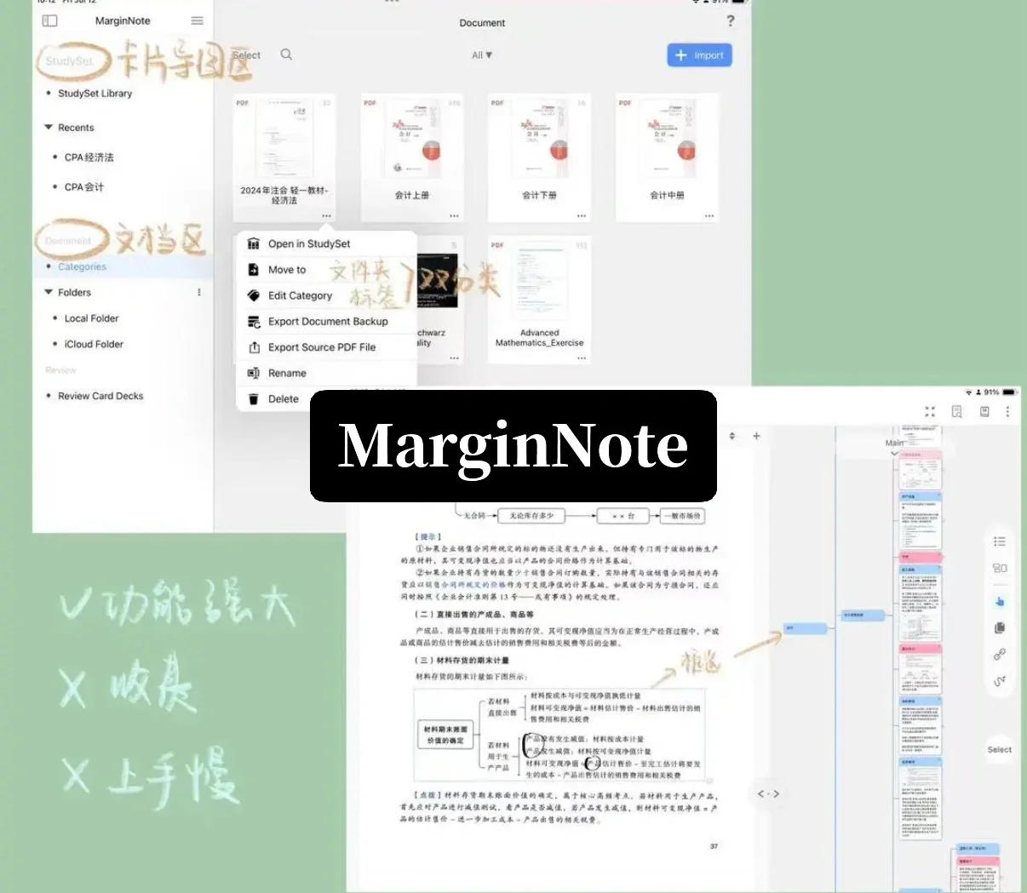
Task: Open recent item CPA经济法
Action: click(x=89, y=157)
